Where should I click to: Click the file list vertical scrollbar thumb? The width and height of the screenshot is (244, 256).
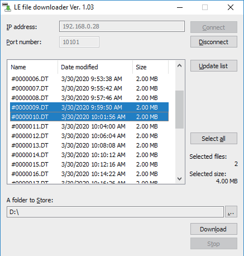coord(179,110)
